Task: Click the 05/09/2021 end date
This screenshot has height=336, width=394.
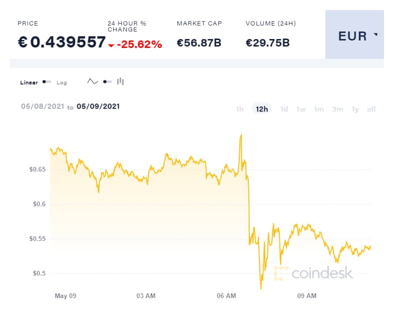Action: pos(98,106)
